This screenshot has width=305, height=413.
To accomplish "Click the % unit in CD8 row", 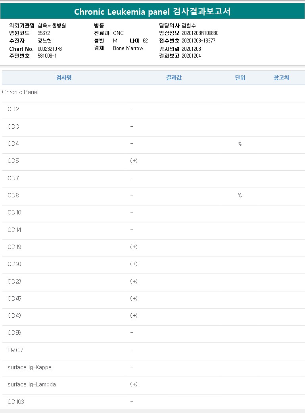I will 240,195.
